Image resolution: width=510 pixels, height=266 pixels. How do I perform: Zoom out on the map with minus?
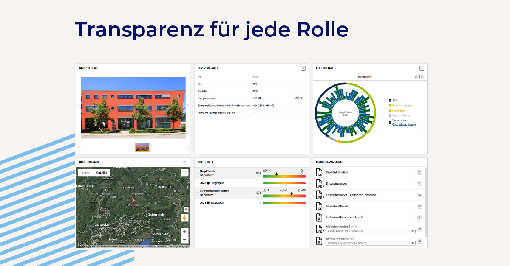(184, 240)
